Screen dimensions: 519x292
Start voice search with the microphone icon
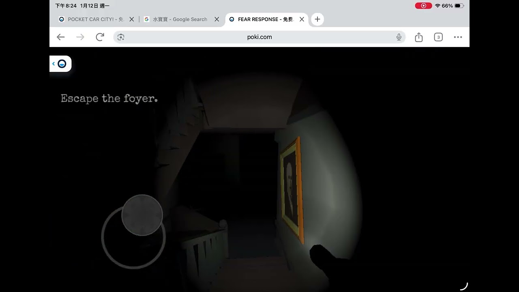tap(399, 37)
